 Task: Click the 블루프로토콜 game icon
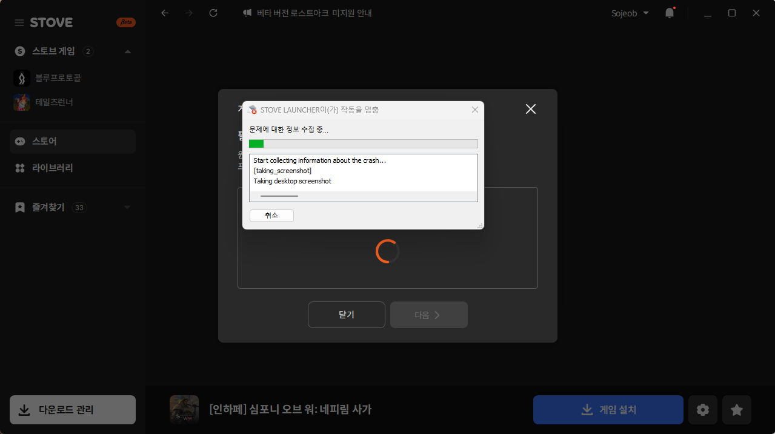point(22,78)
